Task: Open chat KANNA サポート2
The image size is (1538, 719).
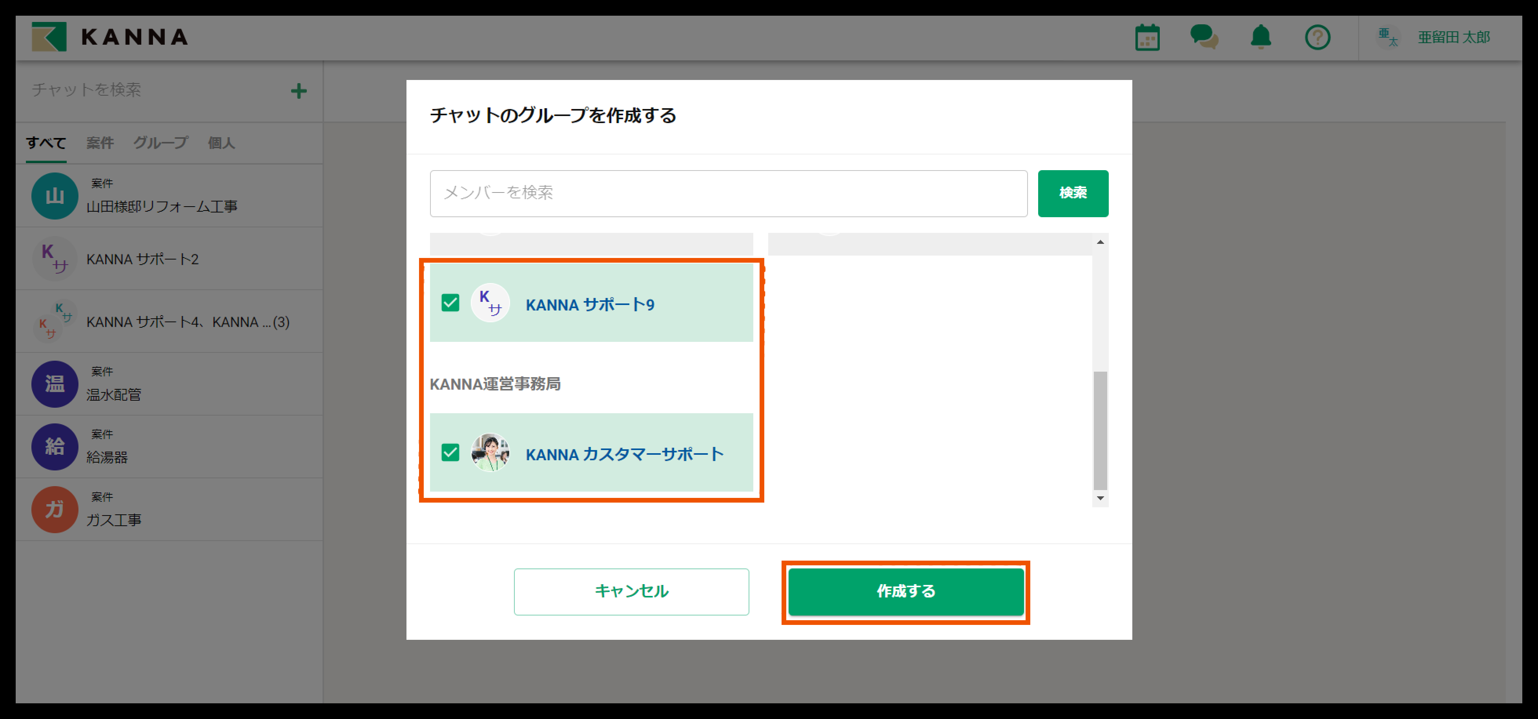Action: [169, 258]
